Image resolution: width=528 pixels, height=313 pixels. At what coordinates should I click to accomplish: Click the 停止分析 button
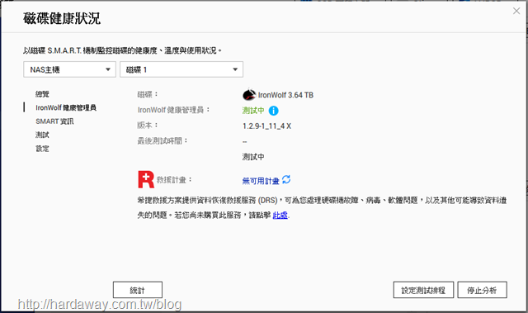click(x=482, y=290)
